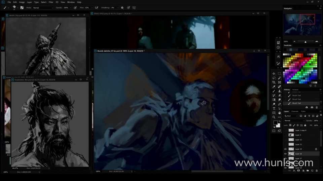Switch to the Actions tab
Screen dimensions: 323x181
(x=295, y=90)
